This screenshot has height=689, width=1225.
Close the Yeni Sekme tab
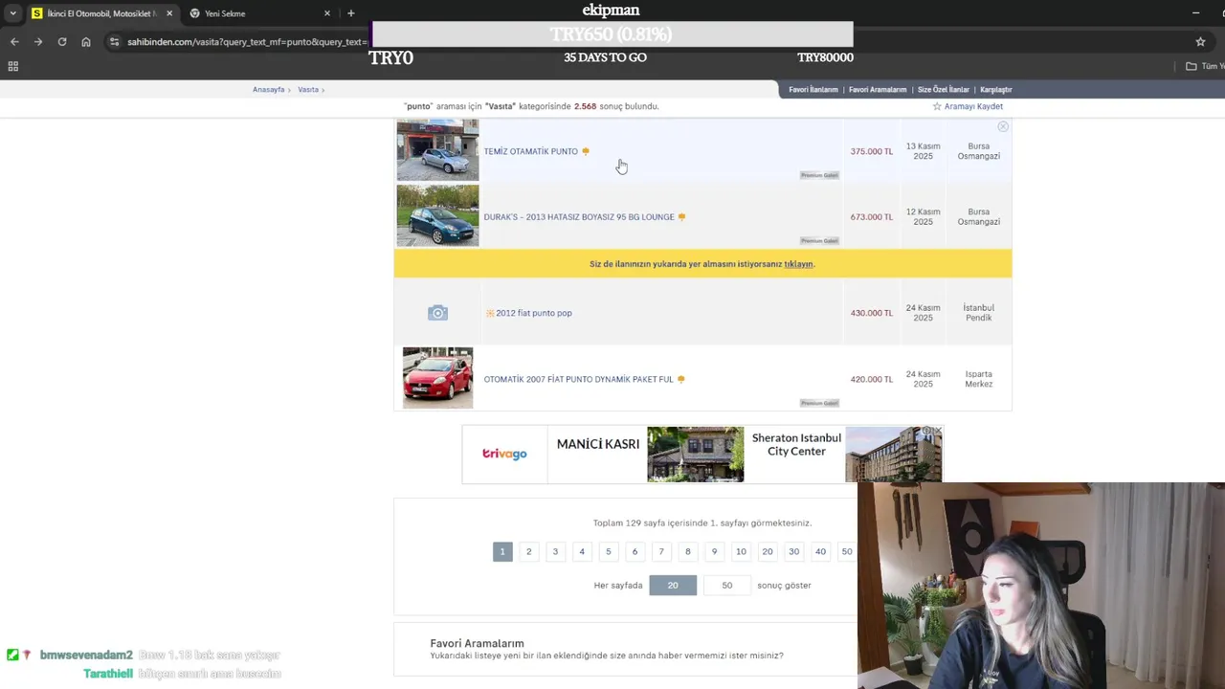[327, 13]
